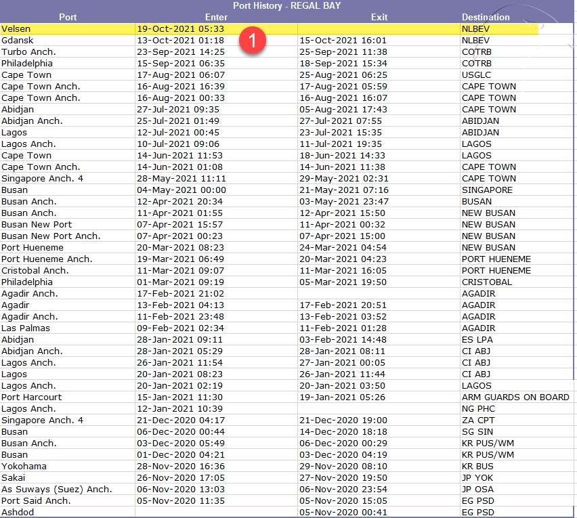Click exit time 19-Jan-2021 05:26
The image size is (577, 518).
[x=342, y=397]
